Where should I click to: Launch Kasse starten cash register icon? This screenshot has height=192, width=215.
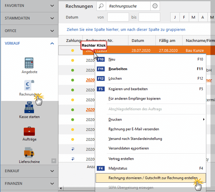(x=29, y=108)
